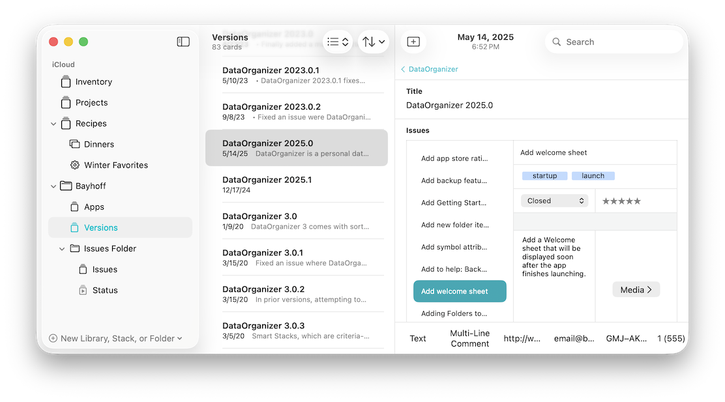Click the add new card icon
Screen dimensions: 725x402
click(x=413, y=42)
